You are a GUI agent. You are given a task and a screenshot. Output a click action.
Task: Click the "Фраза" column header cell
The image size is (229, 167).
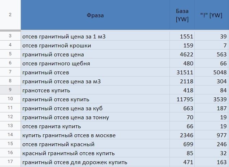pos(95,15)
